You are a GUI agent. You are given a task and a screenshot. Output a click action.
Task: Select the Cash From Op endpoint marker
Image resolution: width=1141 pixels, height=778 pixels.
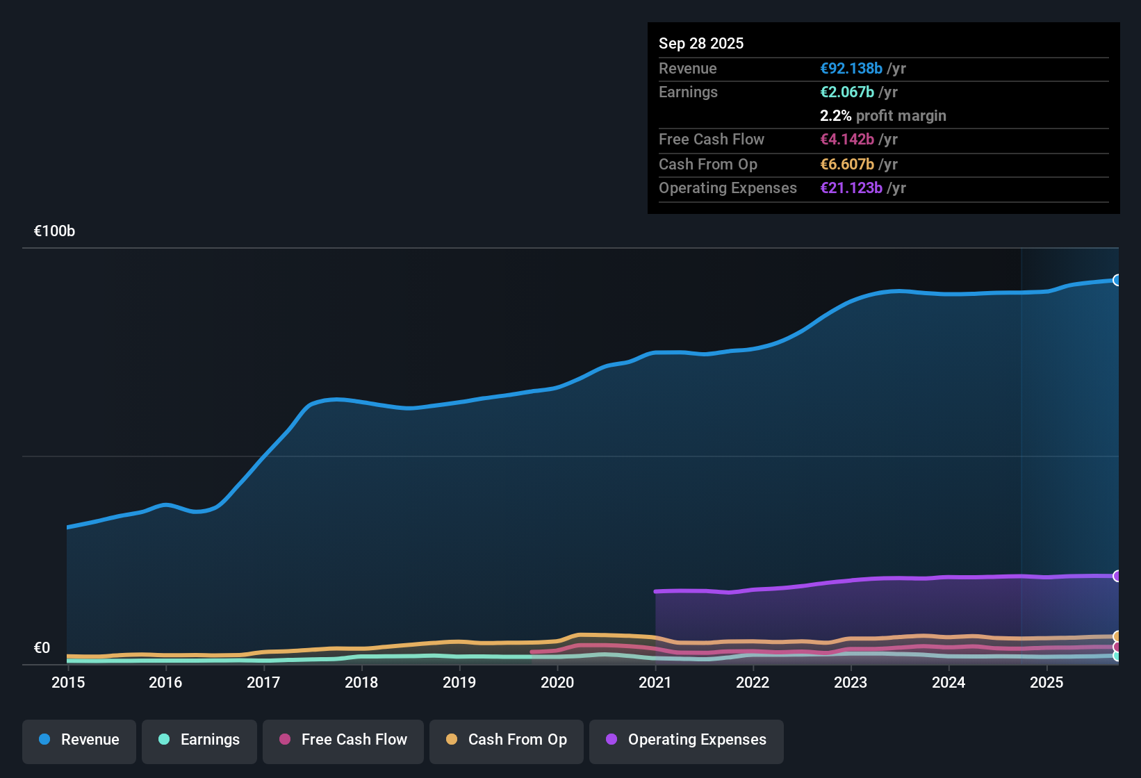coord(1117,635)
